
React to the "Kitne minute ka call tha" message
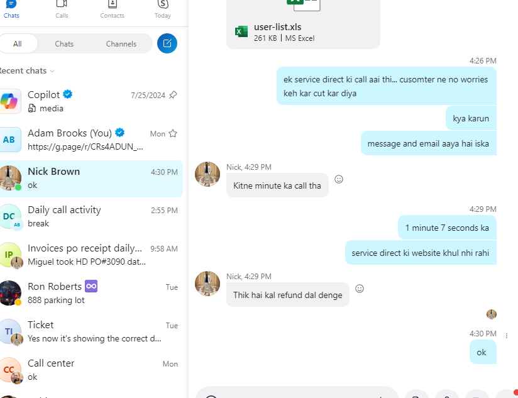pos(339,179)
